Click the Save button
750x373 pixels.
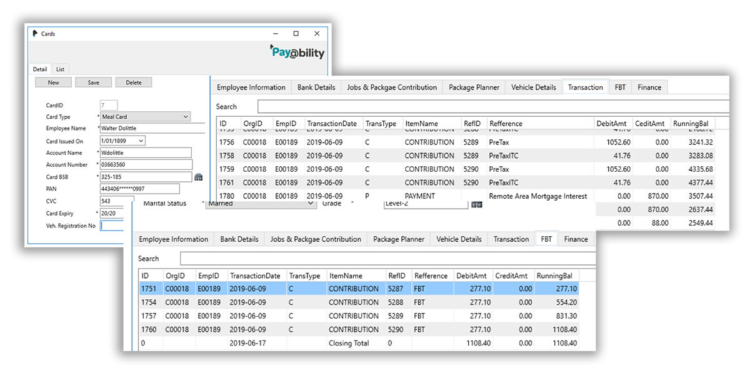point(93,82)
